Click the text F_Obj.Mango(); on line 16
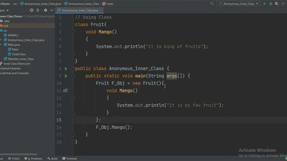Viewport: 287px width, 161px height. (x=114, y=127)
